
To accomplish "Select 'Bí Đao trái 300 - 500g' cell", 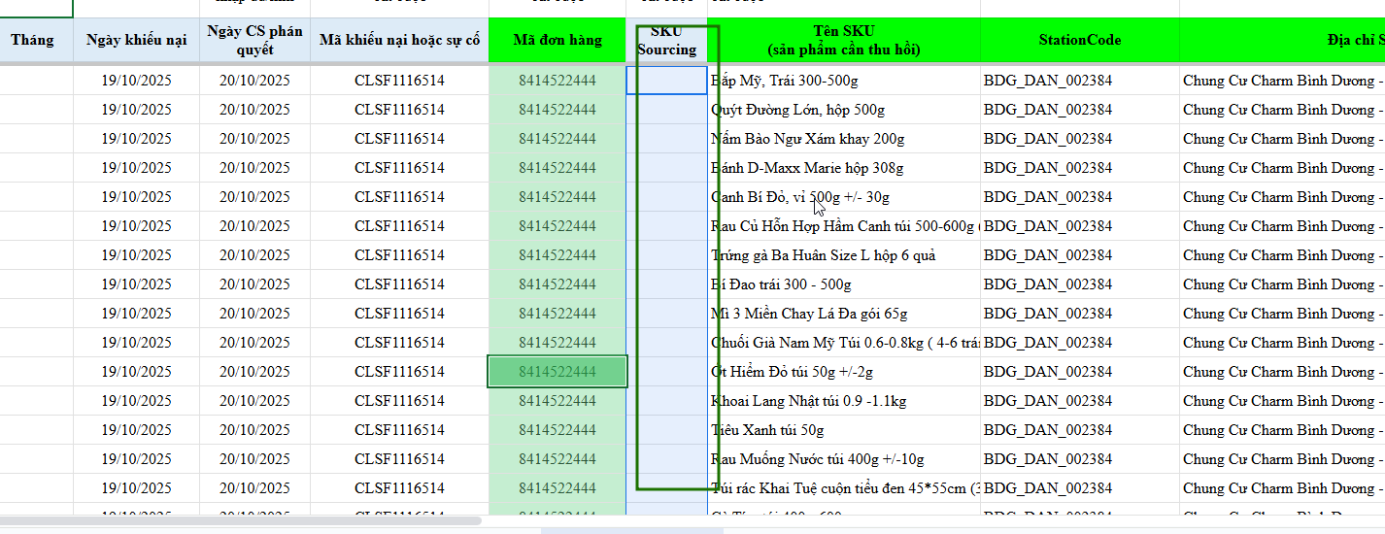I will [844, 284].
